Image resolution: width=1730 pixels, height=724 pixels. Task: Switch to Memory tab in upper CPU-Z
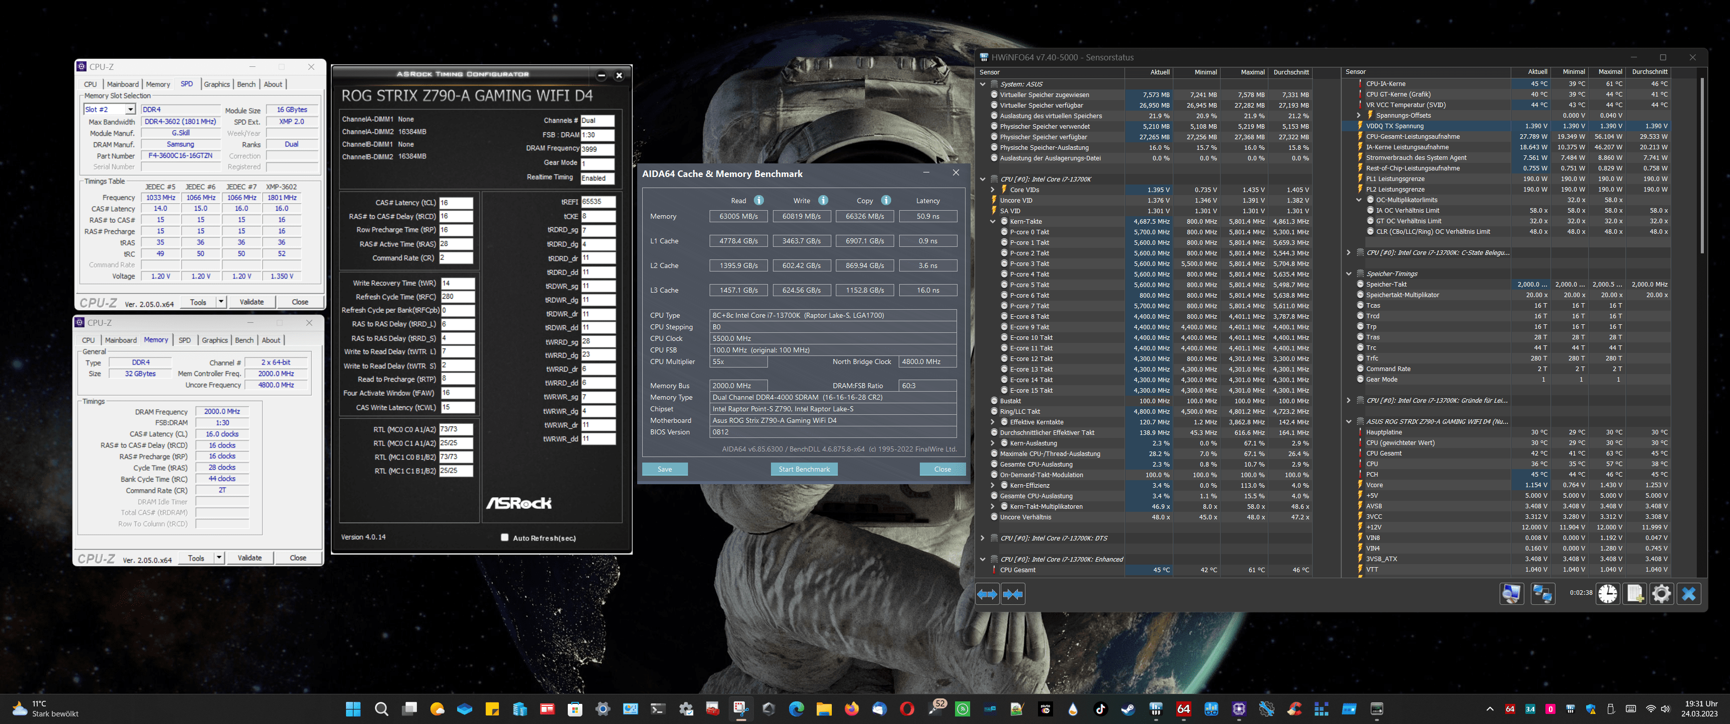[158, 84]
